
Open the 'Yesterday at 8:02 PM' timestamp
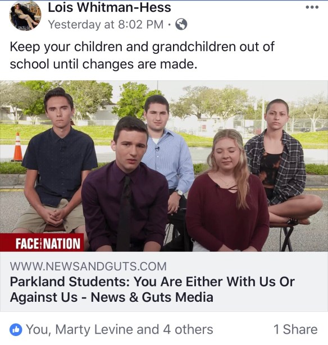coord(106,24)
